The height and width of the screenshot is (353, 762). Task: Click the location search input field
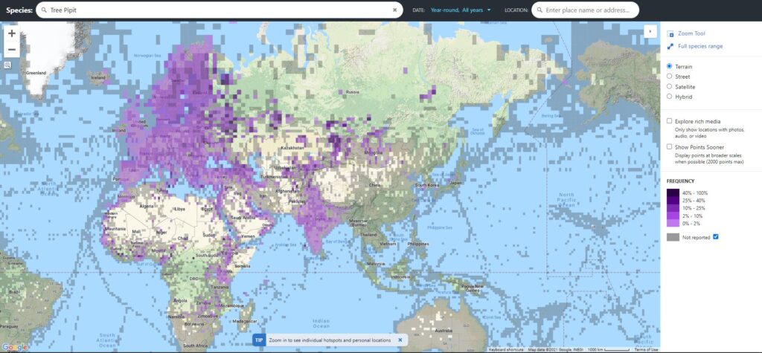(588, 10)
